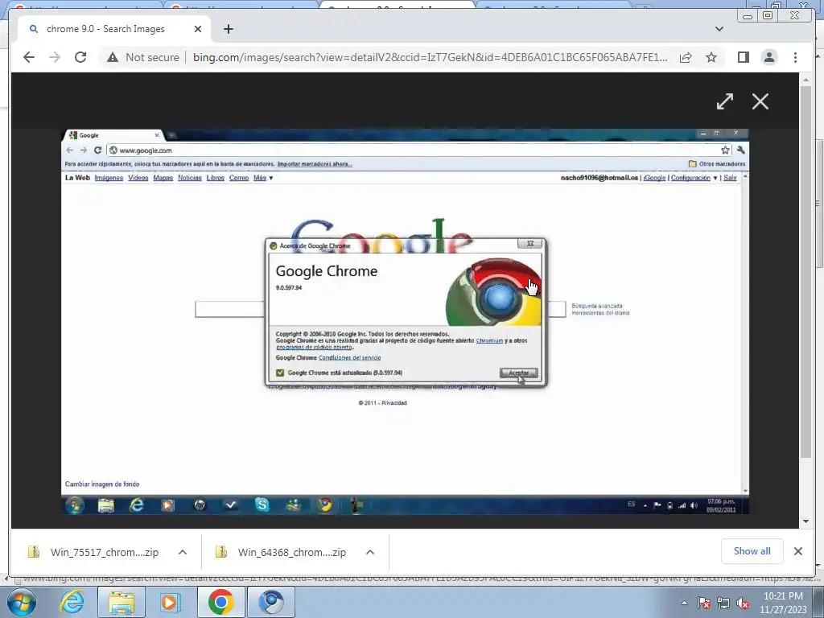Screen dimensions: 824x618
Task: Open the profile avatar menu
Action: point(769,57)
